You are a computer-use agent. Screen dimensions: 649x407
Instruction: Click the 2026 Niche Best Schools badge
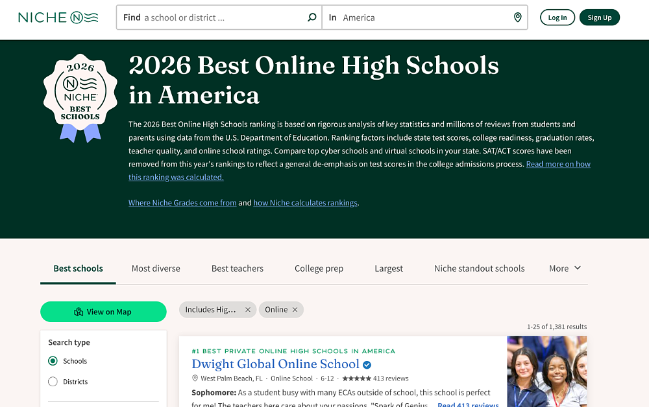pos(80,97)
